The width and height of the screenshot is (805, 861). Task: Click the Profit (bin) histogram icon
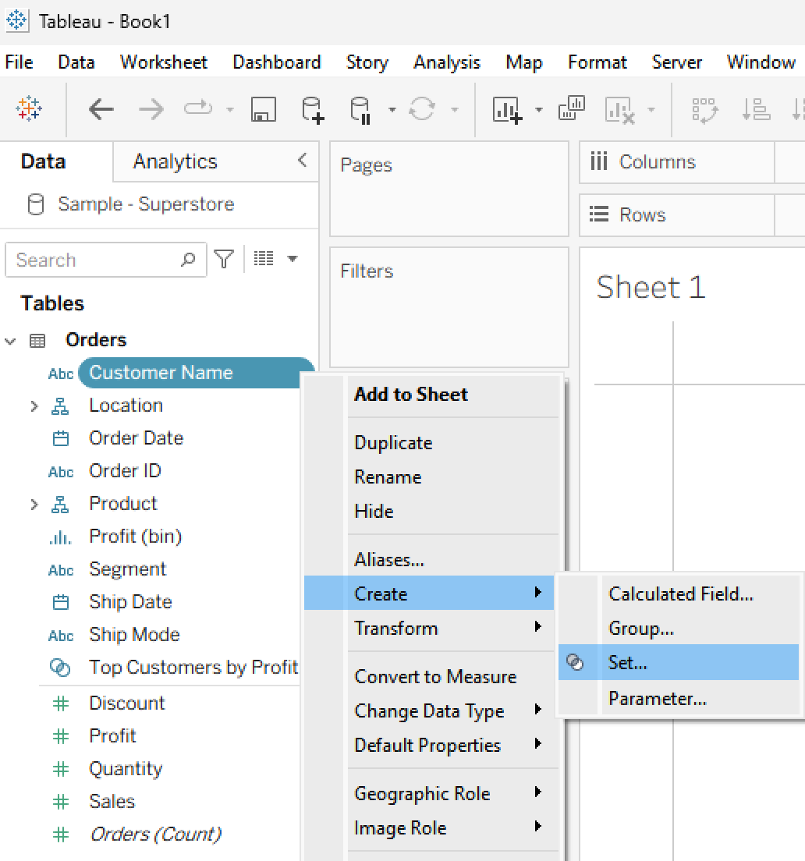(60, 537)
